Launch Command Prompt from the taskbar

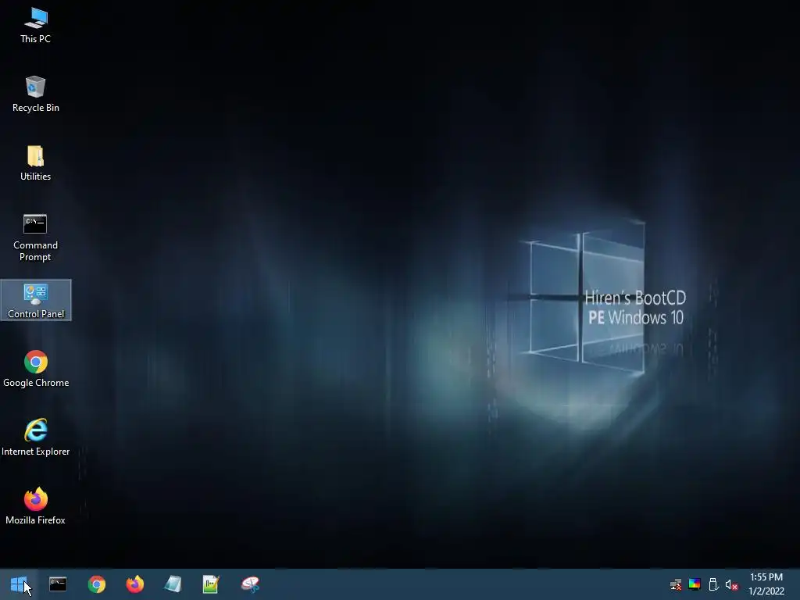pyautogui.click(x=58, y=584)
